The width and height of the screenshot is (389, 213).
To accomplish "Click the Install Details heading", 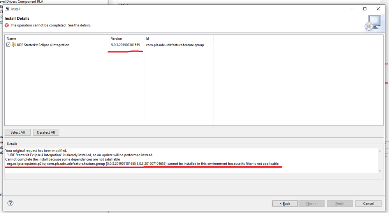I will pos(17,18).
